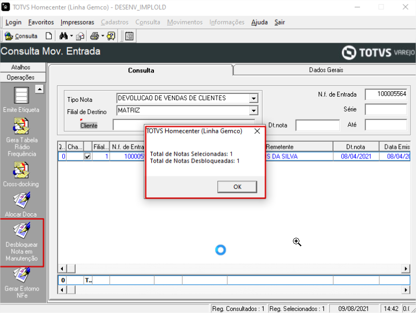Click the N.f. de Entra column header
This screenshot has height=313, width=416.
tap(128, 147)
